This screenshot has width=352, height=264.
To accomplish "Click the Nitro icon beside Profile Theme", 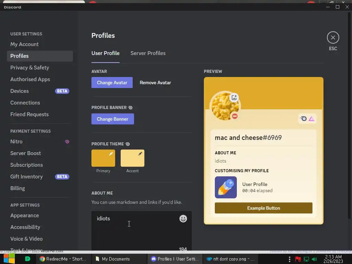I will click(128, 144).
